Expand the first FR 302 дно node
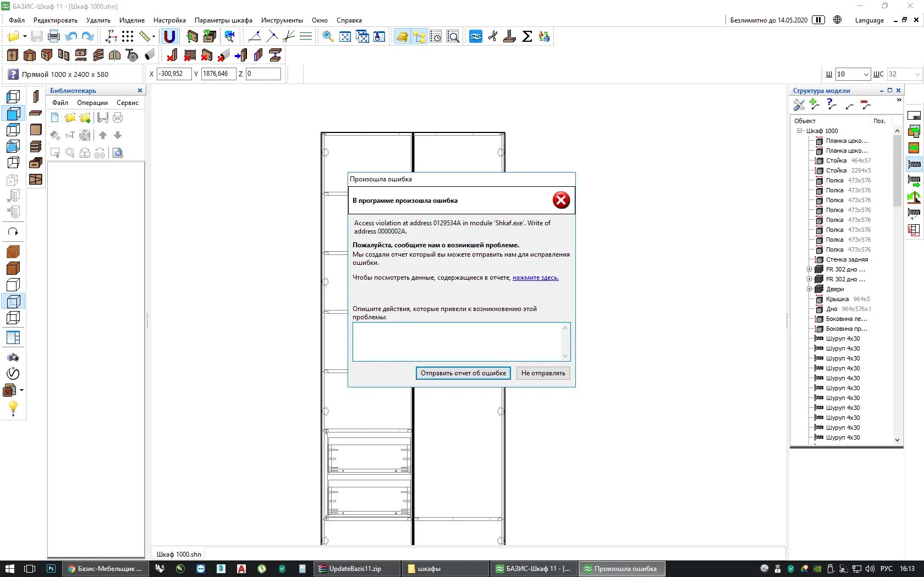The image size is (924, 577). 810,269
